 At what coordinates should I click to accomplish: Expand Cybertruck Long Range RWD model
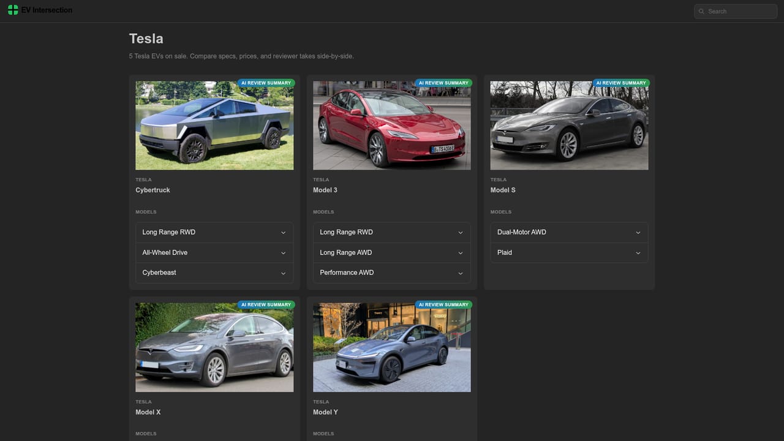tap(214, 233)
